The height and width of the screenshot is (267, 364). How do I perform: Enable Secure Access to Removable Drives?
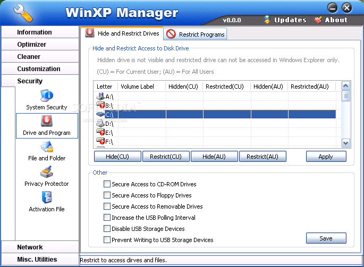coord(107,206)
